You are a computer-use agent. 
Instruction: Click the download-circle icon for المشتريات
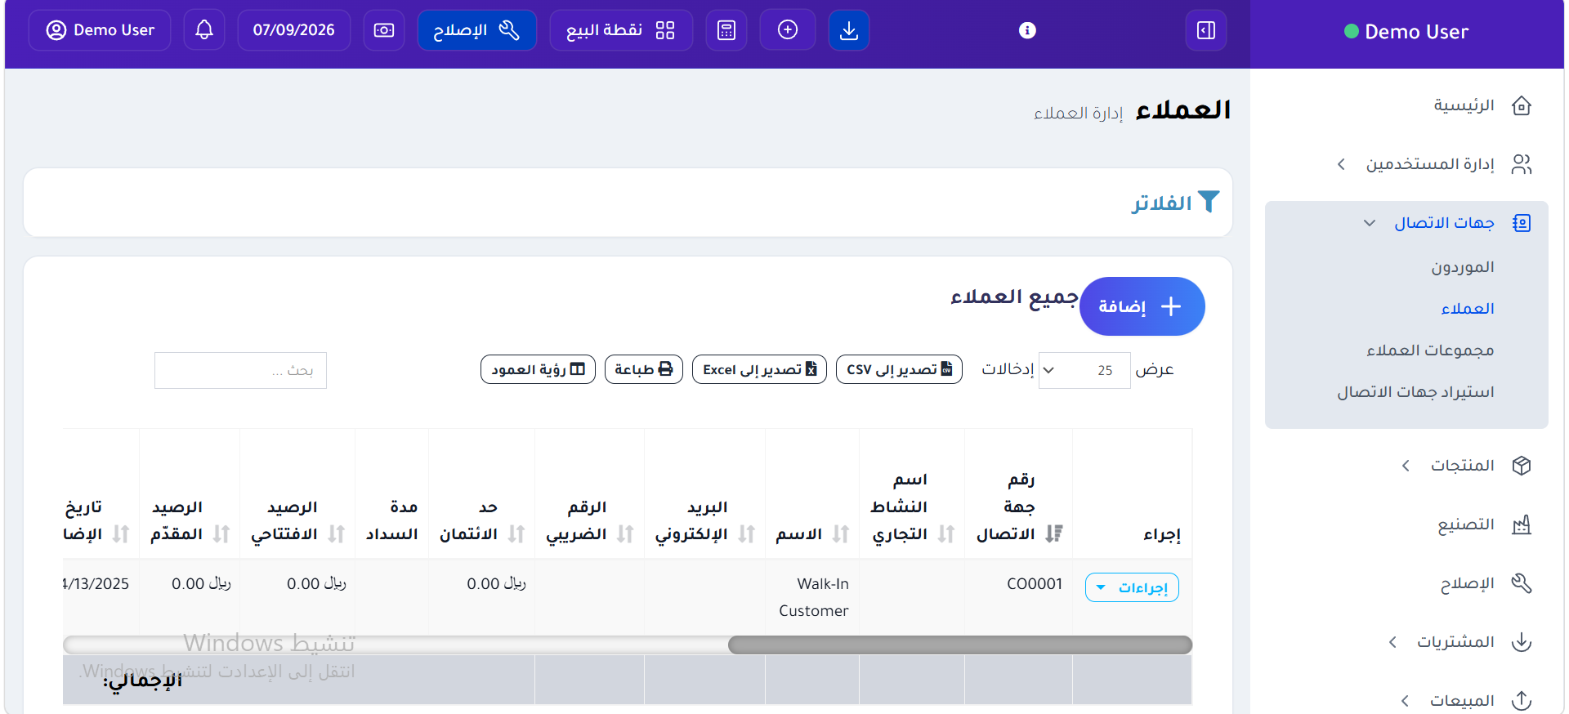tap(1522, 642)
